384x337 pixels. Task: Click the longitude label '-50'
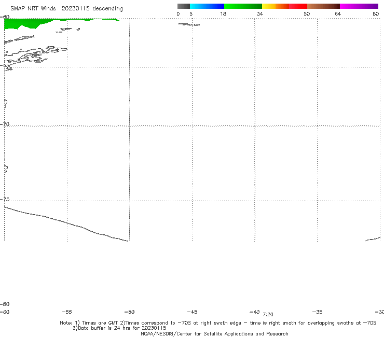click(x=130, y=312)
